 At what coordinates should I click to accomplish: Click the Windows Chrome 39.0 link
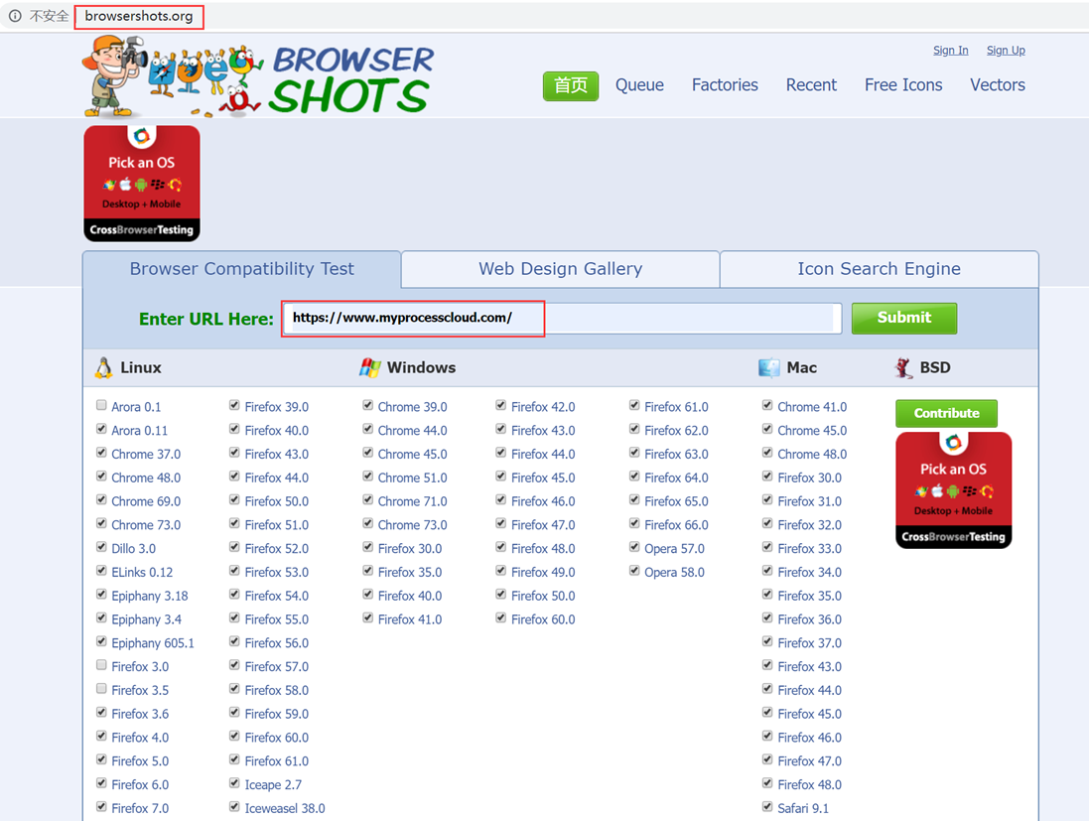click(413, 407)
